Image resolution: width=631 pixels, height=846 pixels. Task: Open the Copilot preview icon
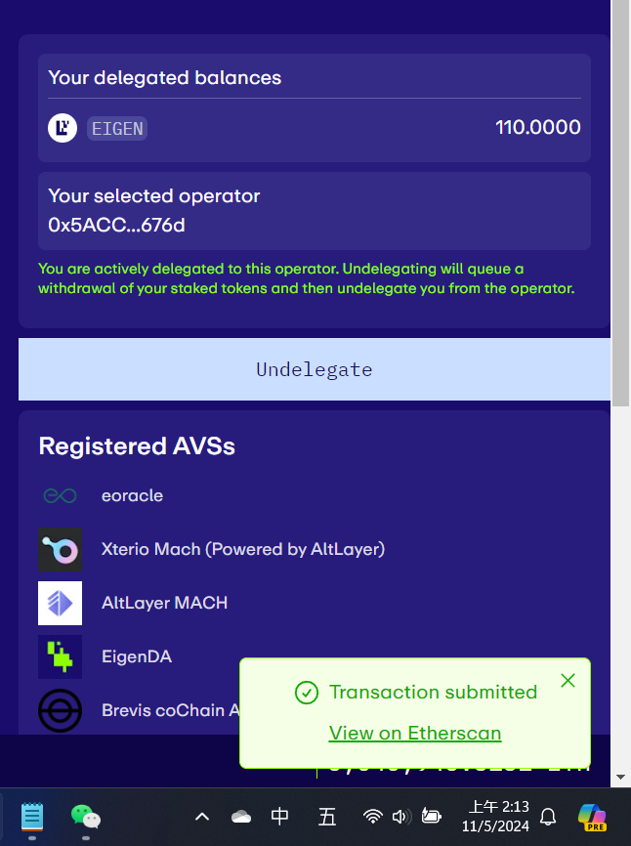tap(592, 817)
